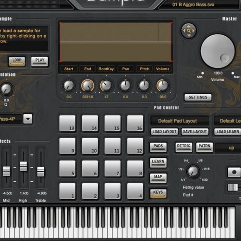
Task: Click the Treble EQ fader
Action: (x=41, y=172)
